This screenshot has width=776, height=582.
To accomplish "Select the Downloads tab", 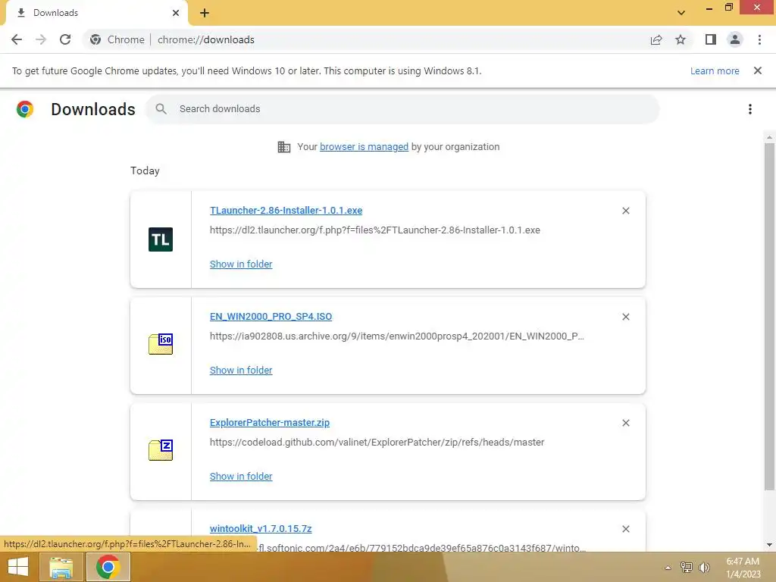I will [96, 13].
